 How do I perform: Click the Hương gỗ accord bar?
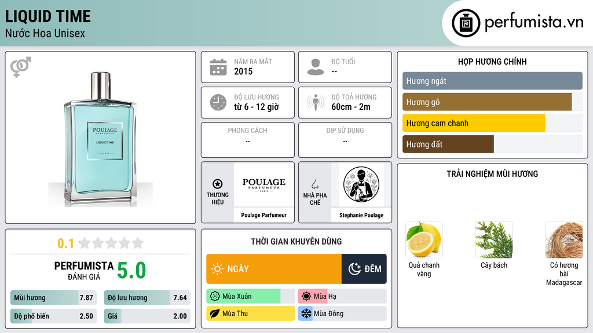coord(492,102)
